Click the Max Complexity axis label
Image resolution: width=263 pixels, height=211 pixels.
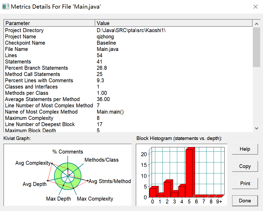pyautogui.click(x=95, y=199)
